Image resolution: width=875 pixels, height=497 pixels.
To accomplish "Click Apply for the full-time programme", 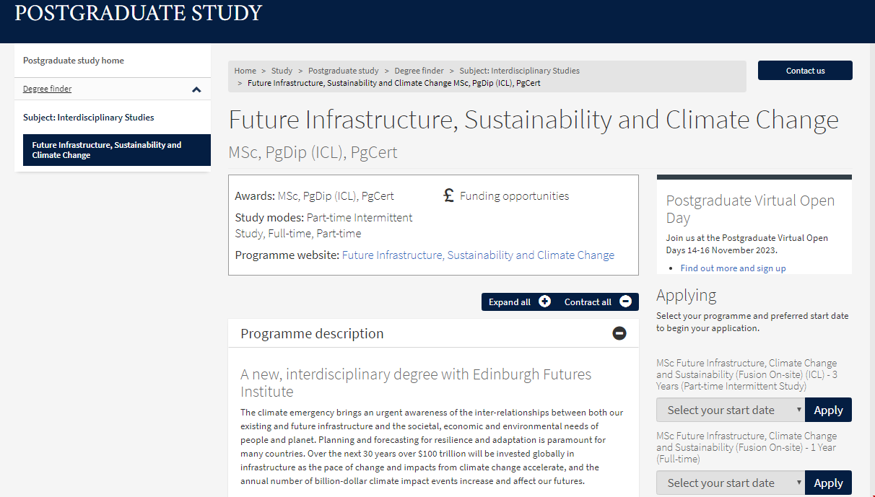I will point(828,483).
